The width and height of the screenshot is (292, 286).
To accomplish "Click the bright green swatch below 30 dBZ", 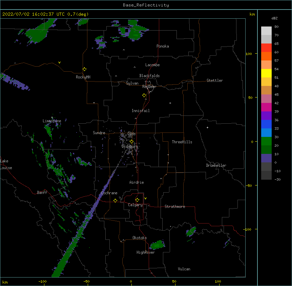I will 266,141.
